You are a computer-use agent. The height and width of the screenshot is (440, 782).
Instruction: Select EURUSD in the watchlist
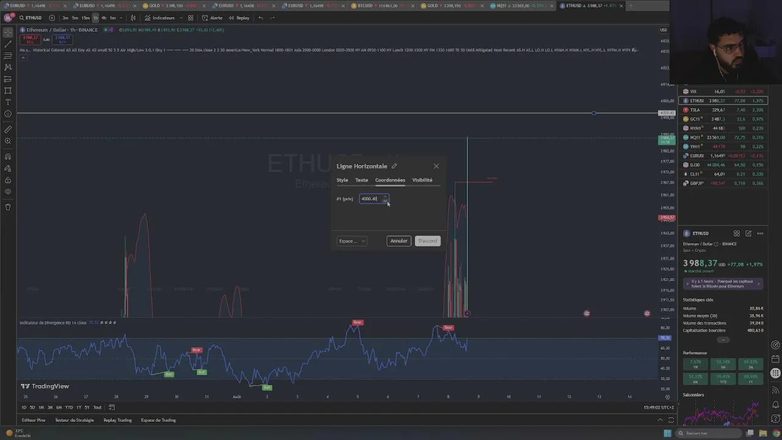(723, 156)
